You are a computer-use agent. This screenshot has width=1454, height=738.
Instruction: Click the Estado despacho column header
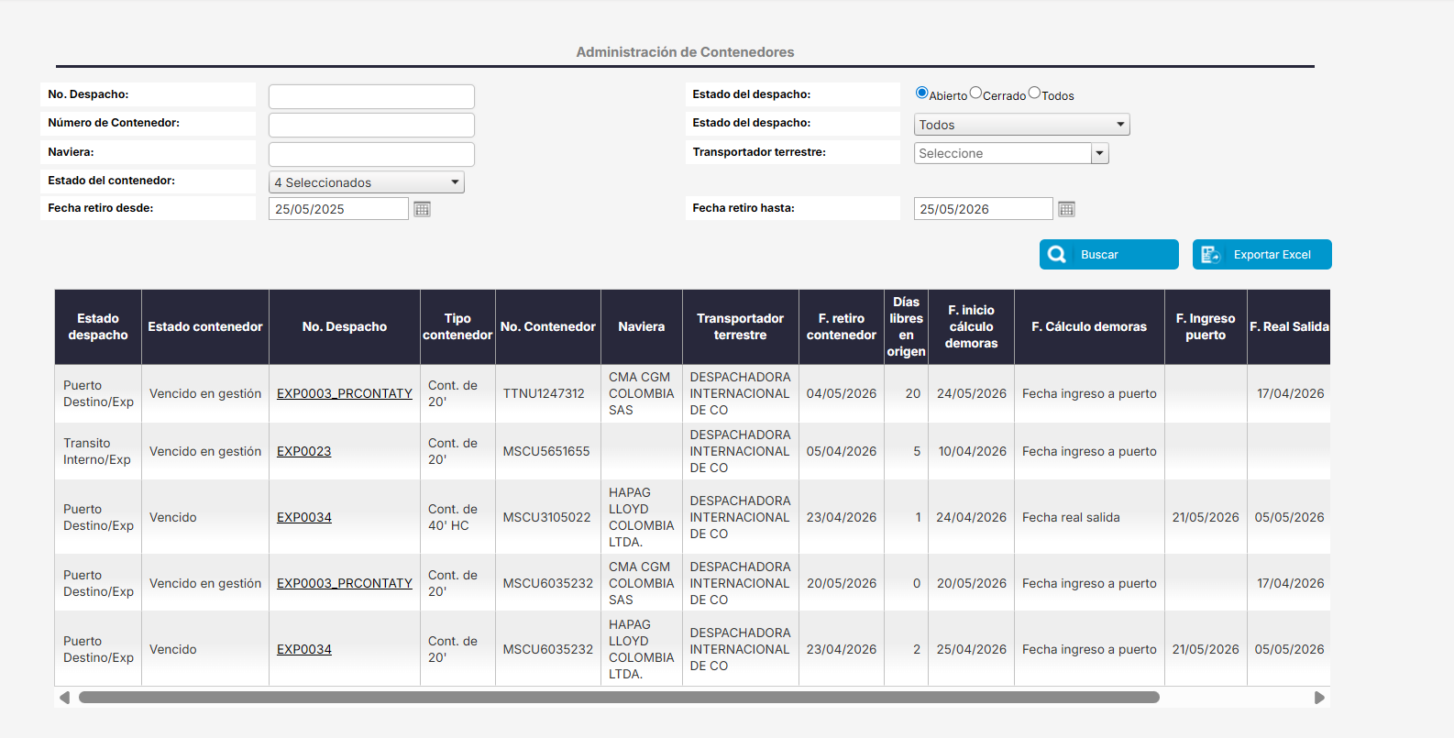click(98, 326)
